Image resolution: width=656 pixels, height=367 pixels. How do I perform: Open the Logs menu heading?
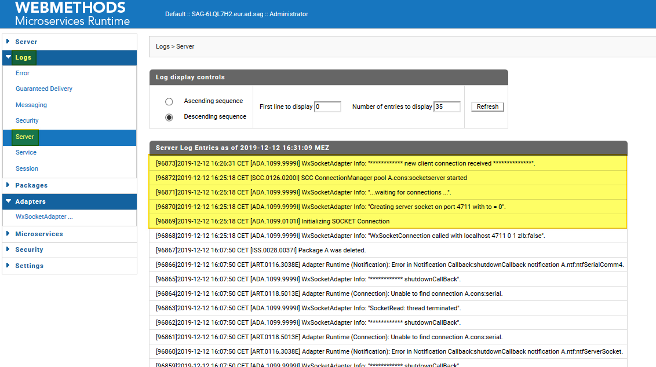pos(23,58)
